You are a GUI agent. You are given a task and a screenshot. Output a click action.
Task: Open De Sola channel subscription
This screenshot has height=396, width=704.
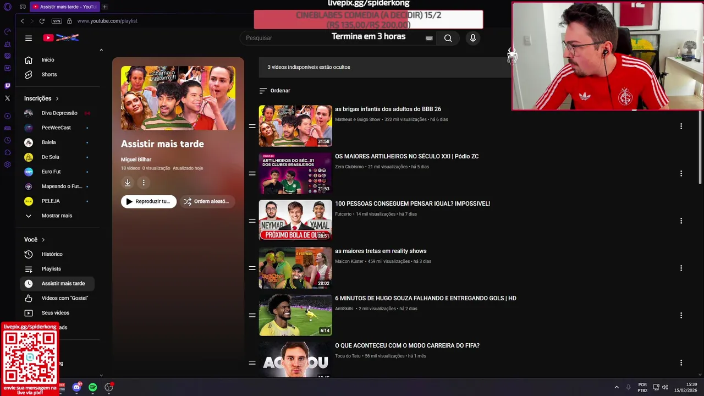coord(57,157)
